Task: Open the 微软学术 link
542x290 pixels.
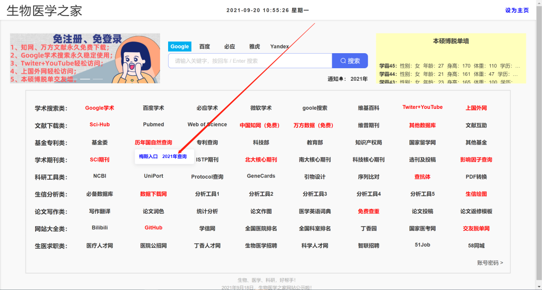Action: coord(261,108)
